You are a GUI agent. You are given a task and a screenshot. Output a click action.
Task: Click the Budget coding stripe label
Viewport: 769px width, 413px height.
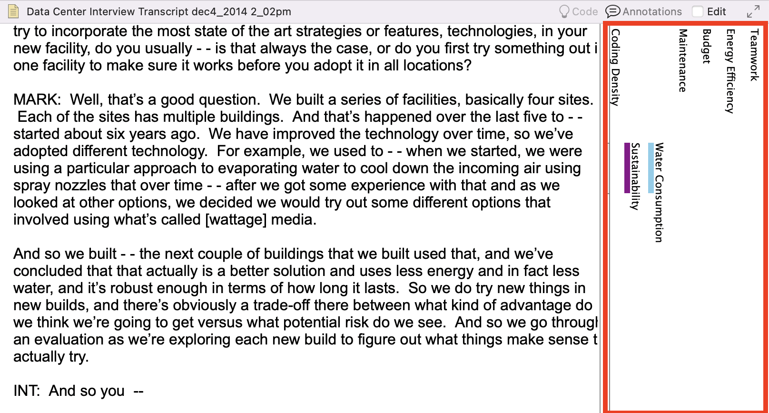707,46
